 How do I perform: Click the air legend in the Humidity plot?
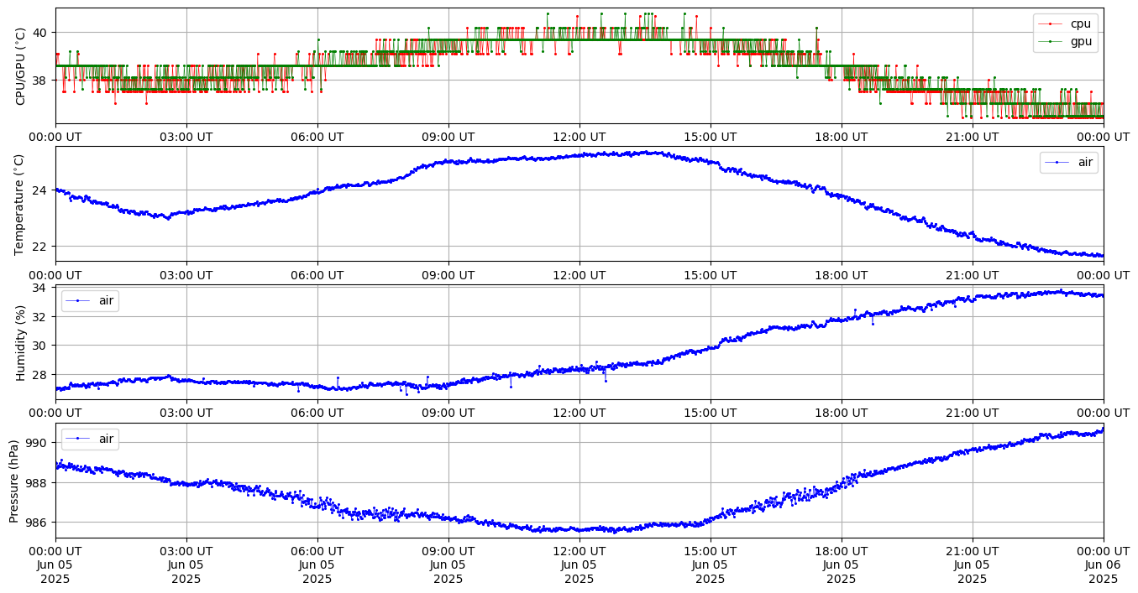pos(107,300)
